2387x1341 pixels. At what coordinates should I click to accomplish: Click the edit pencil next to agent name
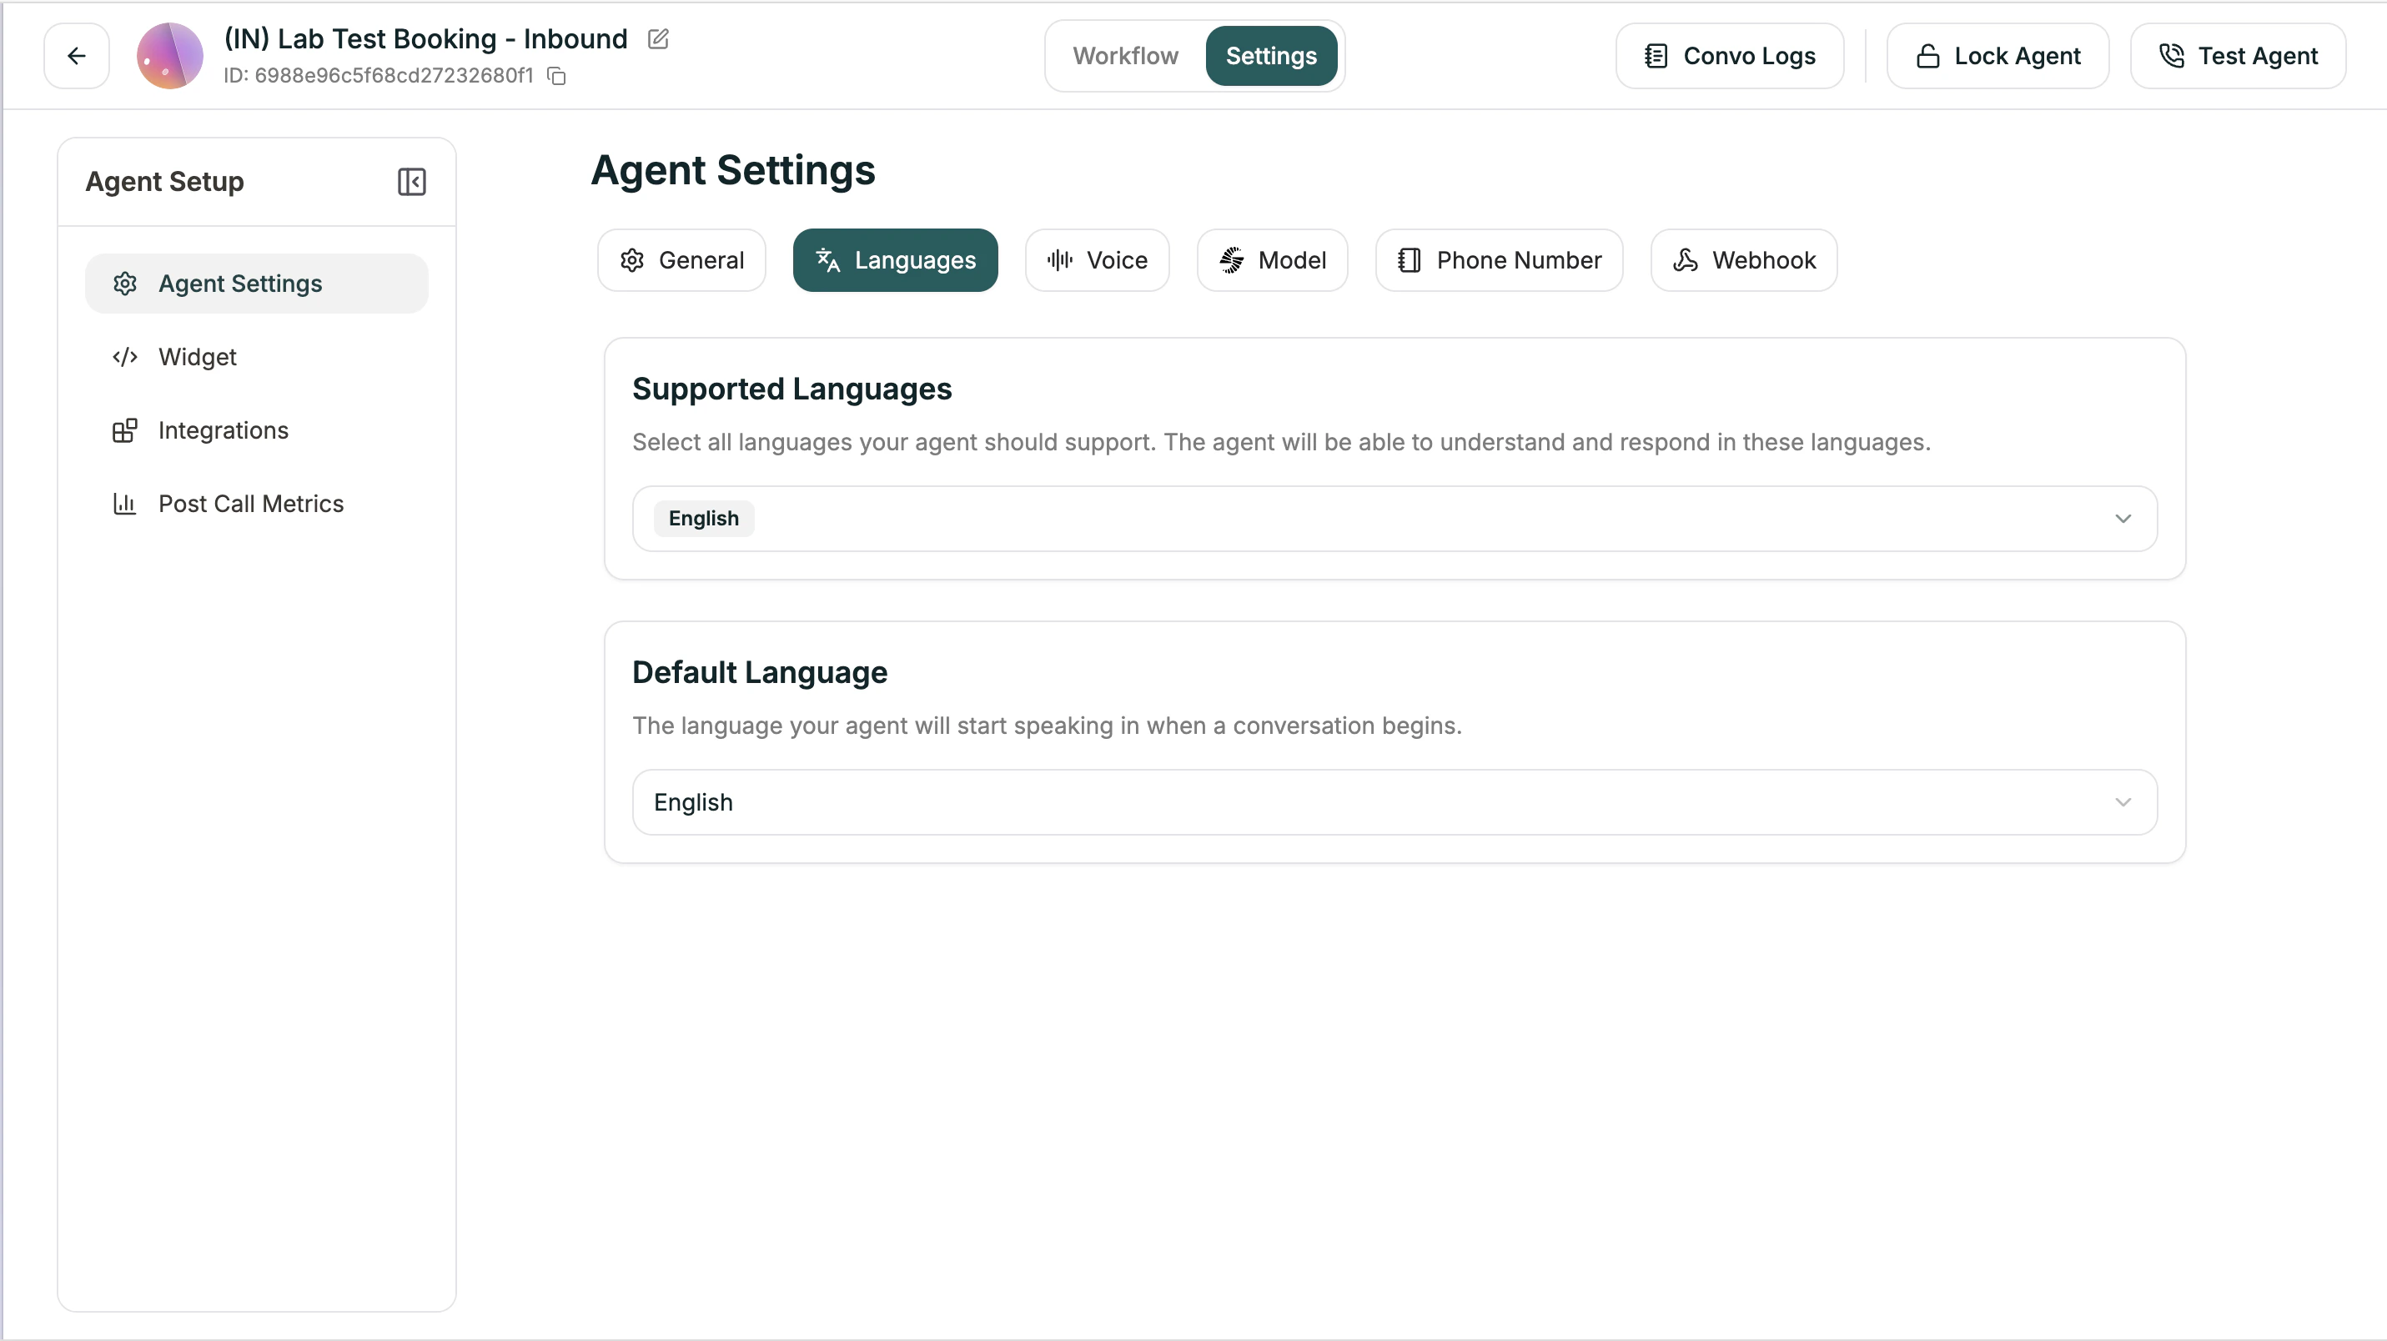point(658,39)
